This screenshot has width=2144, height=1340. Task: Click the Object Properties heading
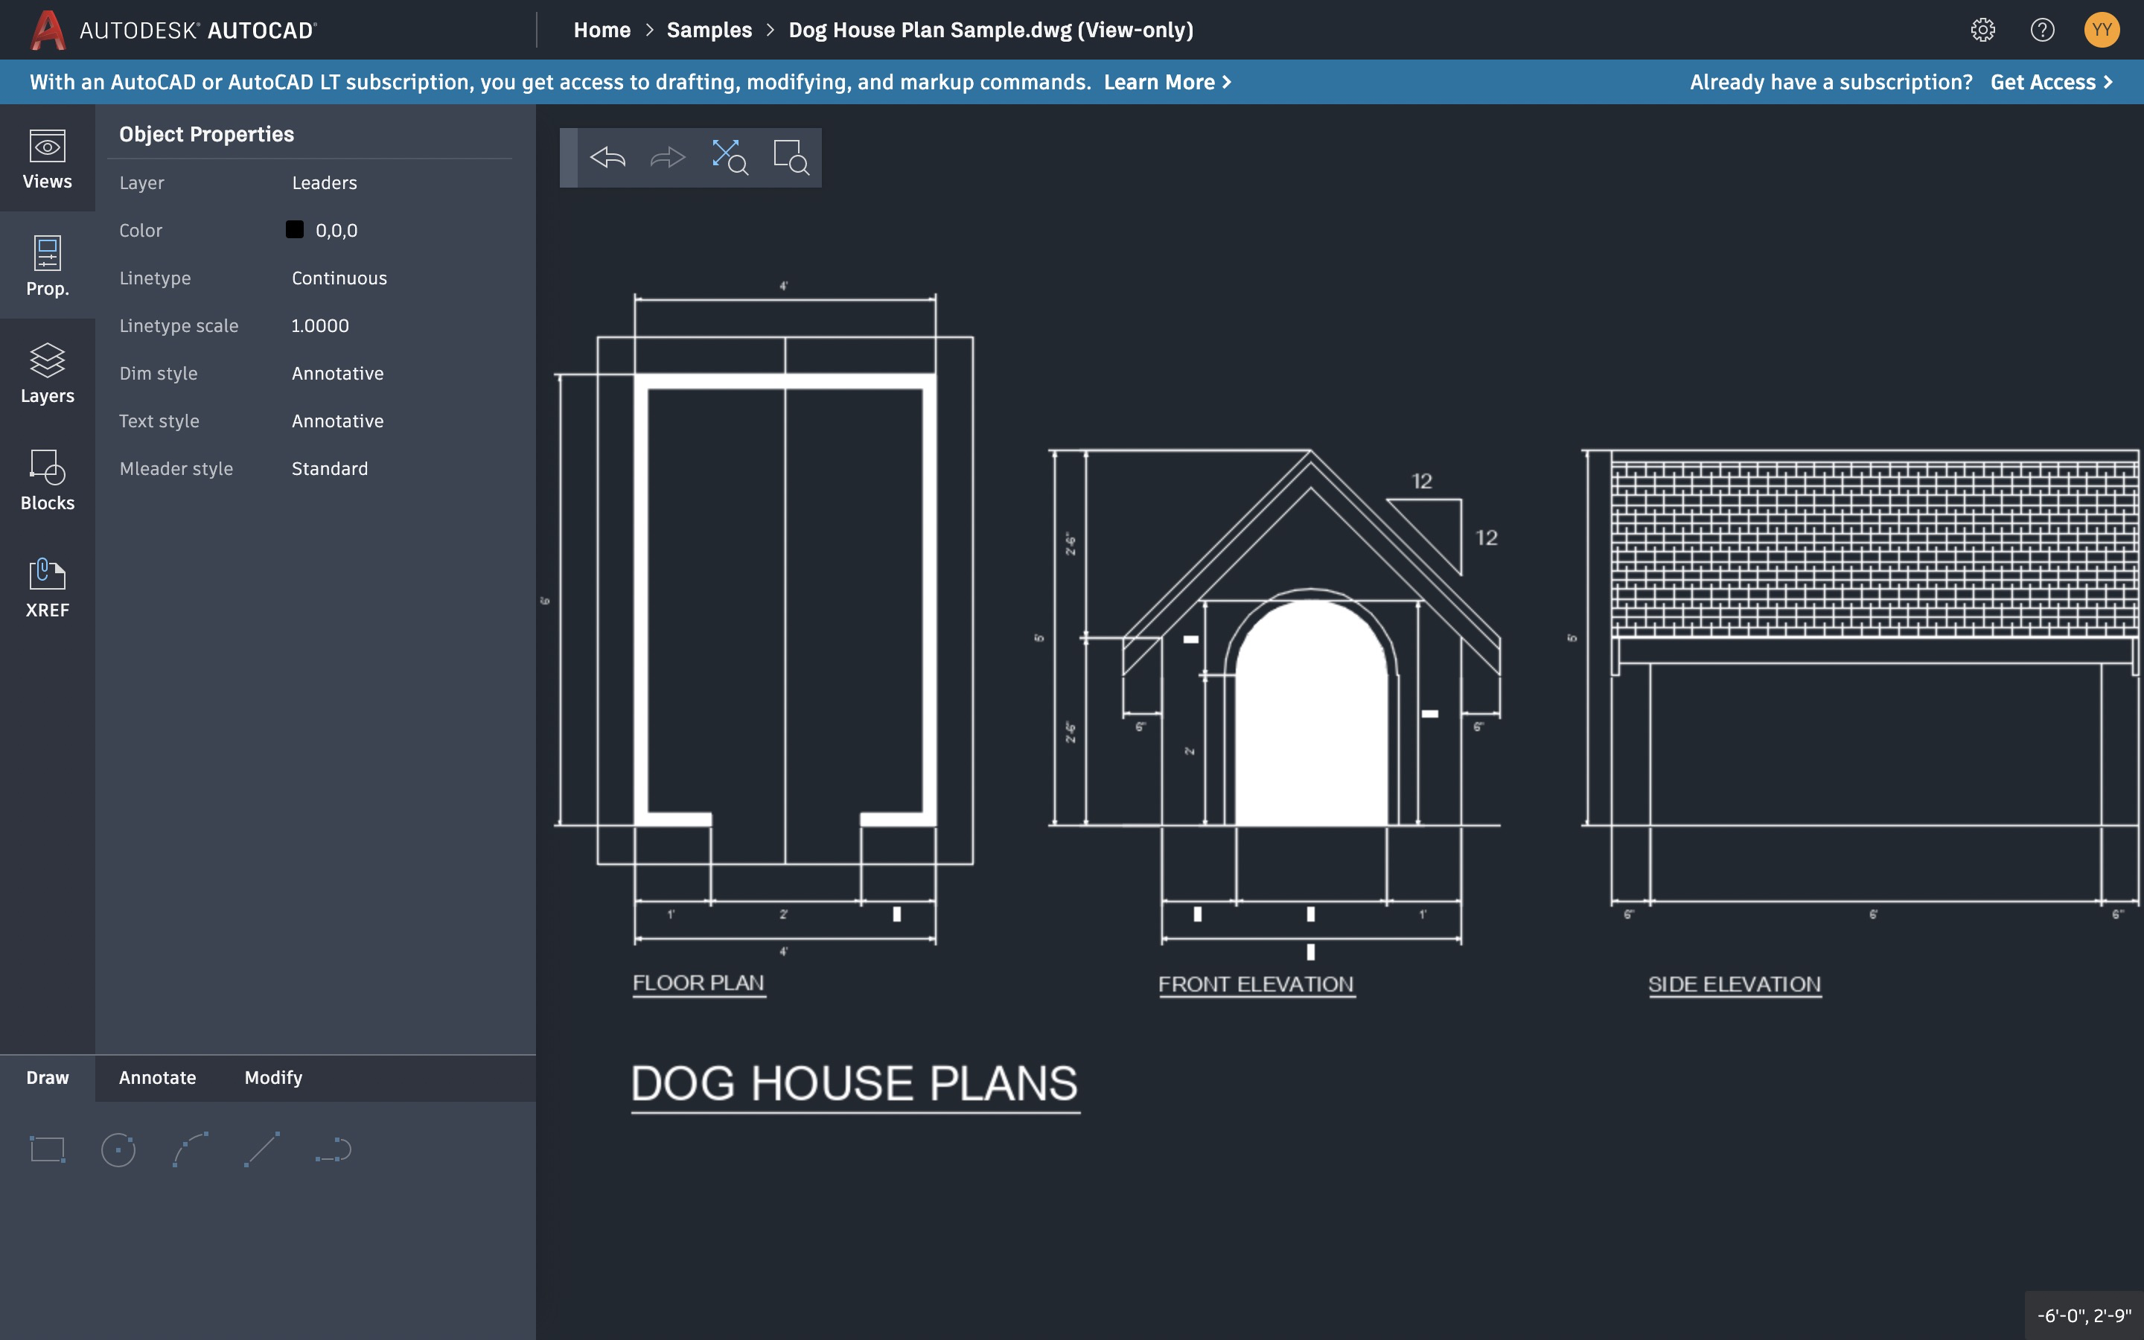point(206,134)
